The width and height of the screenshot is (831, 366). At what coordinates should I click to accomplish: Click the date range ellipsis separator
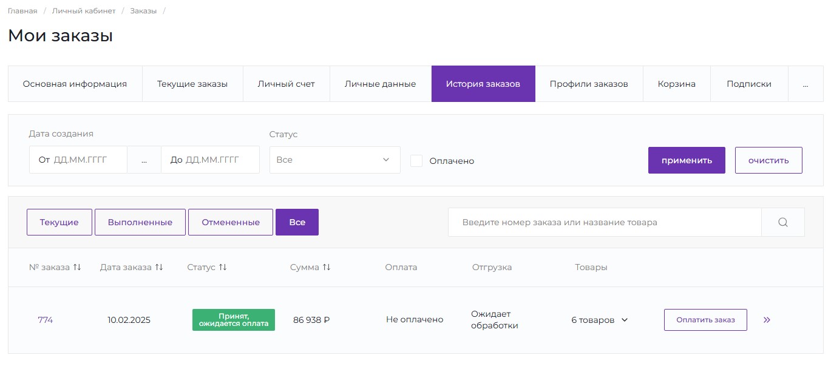144,160
